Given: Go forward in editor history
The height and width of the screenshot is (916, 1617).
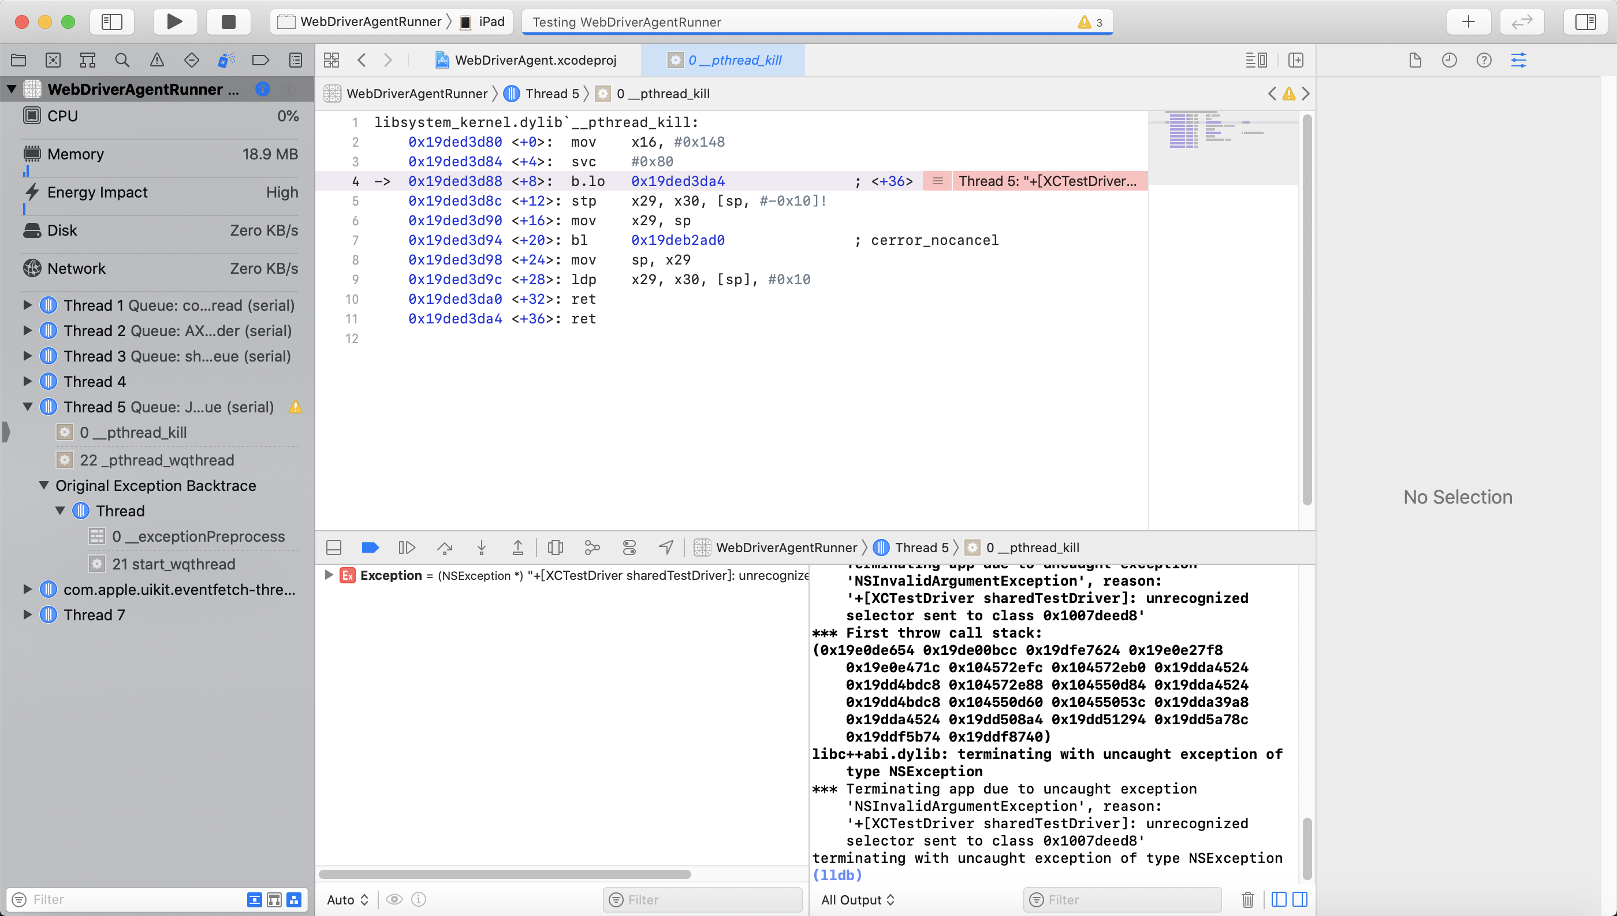Looking at the screenshot, I should tap(388, 61).
